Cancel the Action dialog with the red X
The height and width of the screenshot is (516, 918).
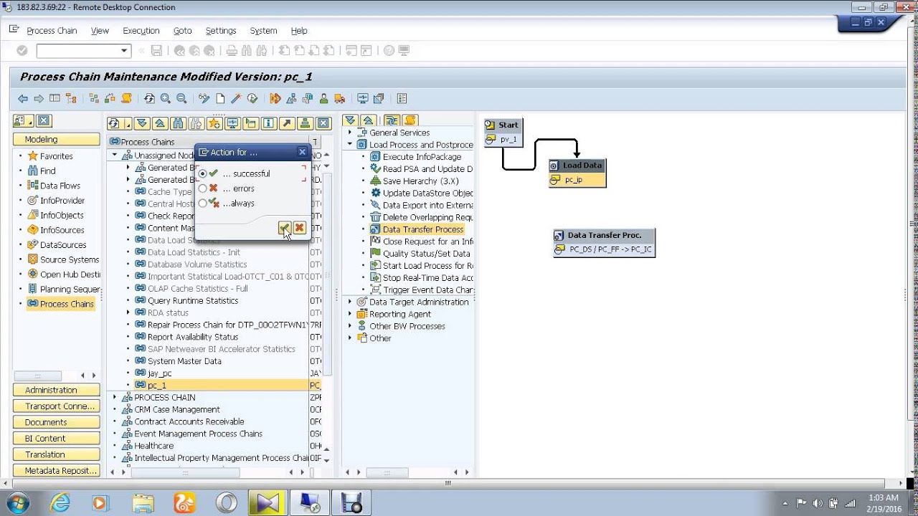click(x=299, y=228)
